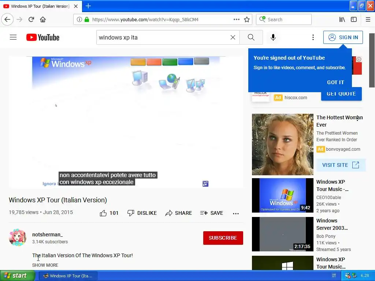Open the Firefox hamburger menu

(368, 19)
